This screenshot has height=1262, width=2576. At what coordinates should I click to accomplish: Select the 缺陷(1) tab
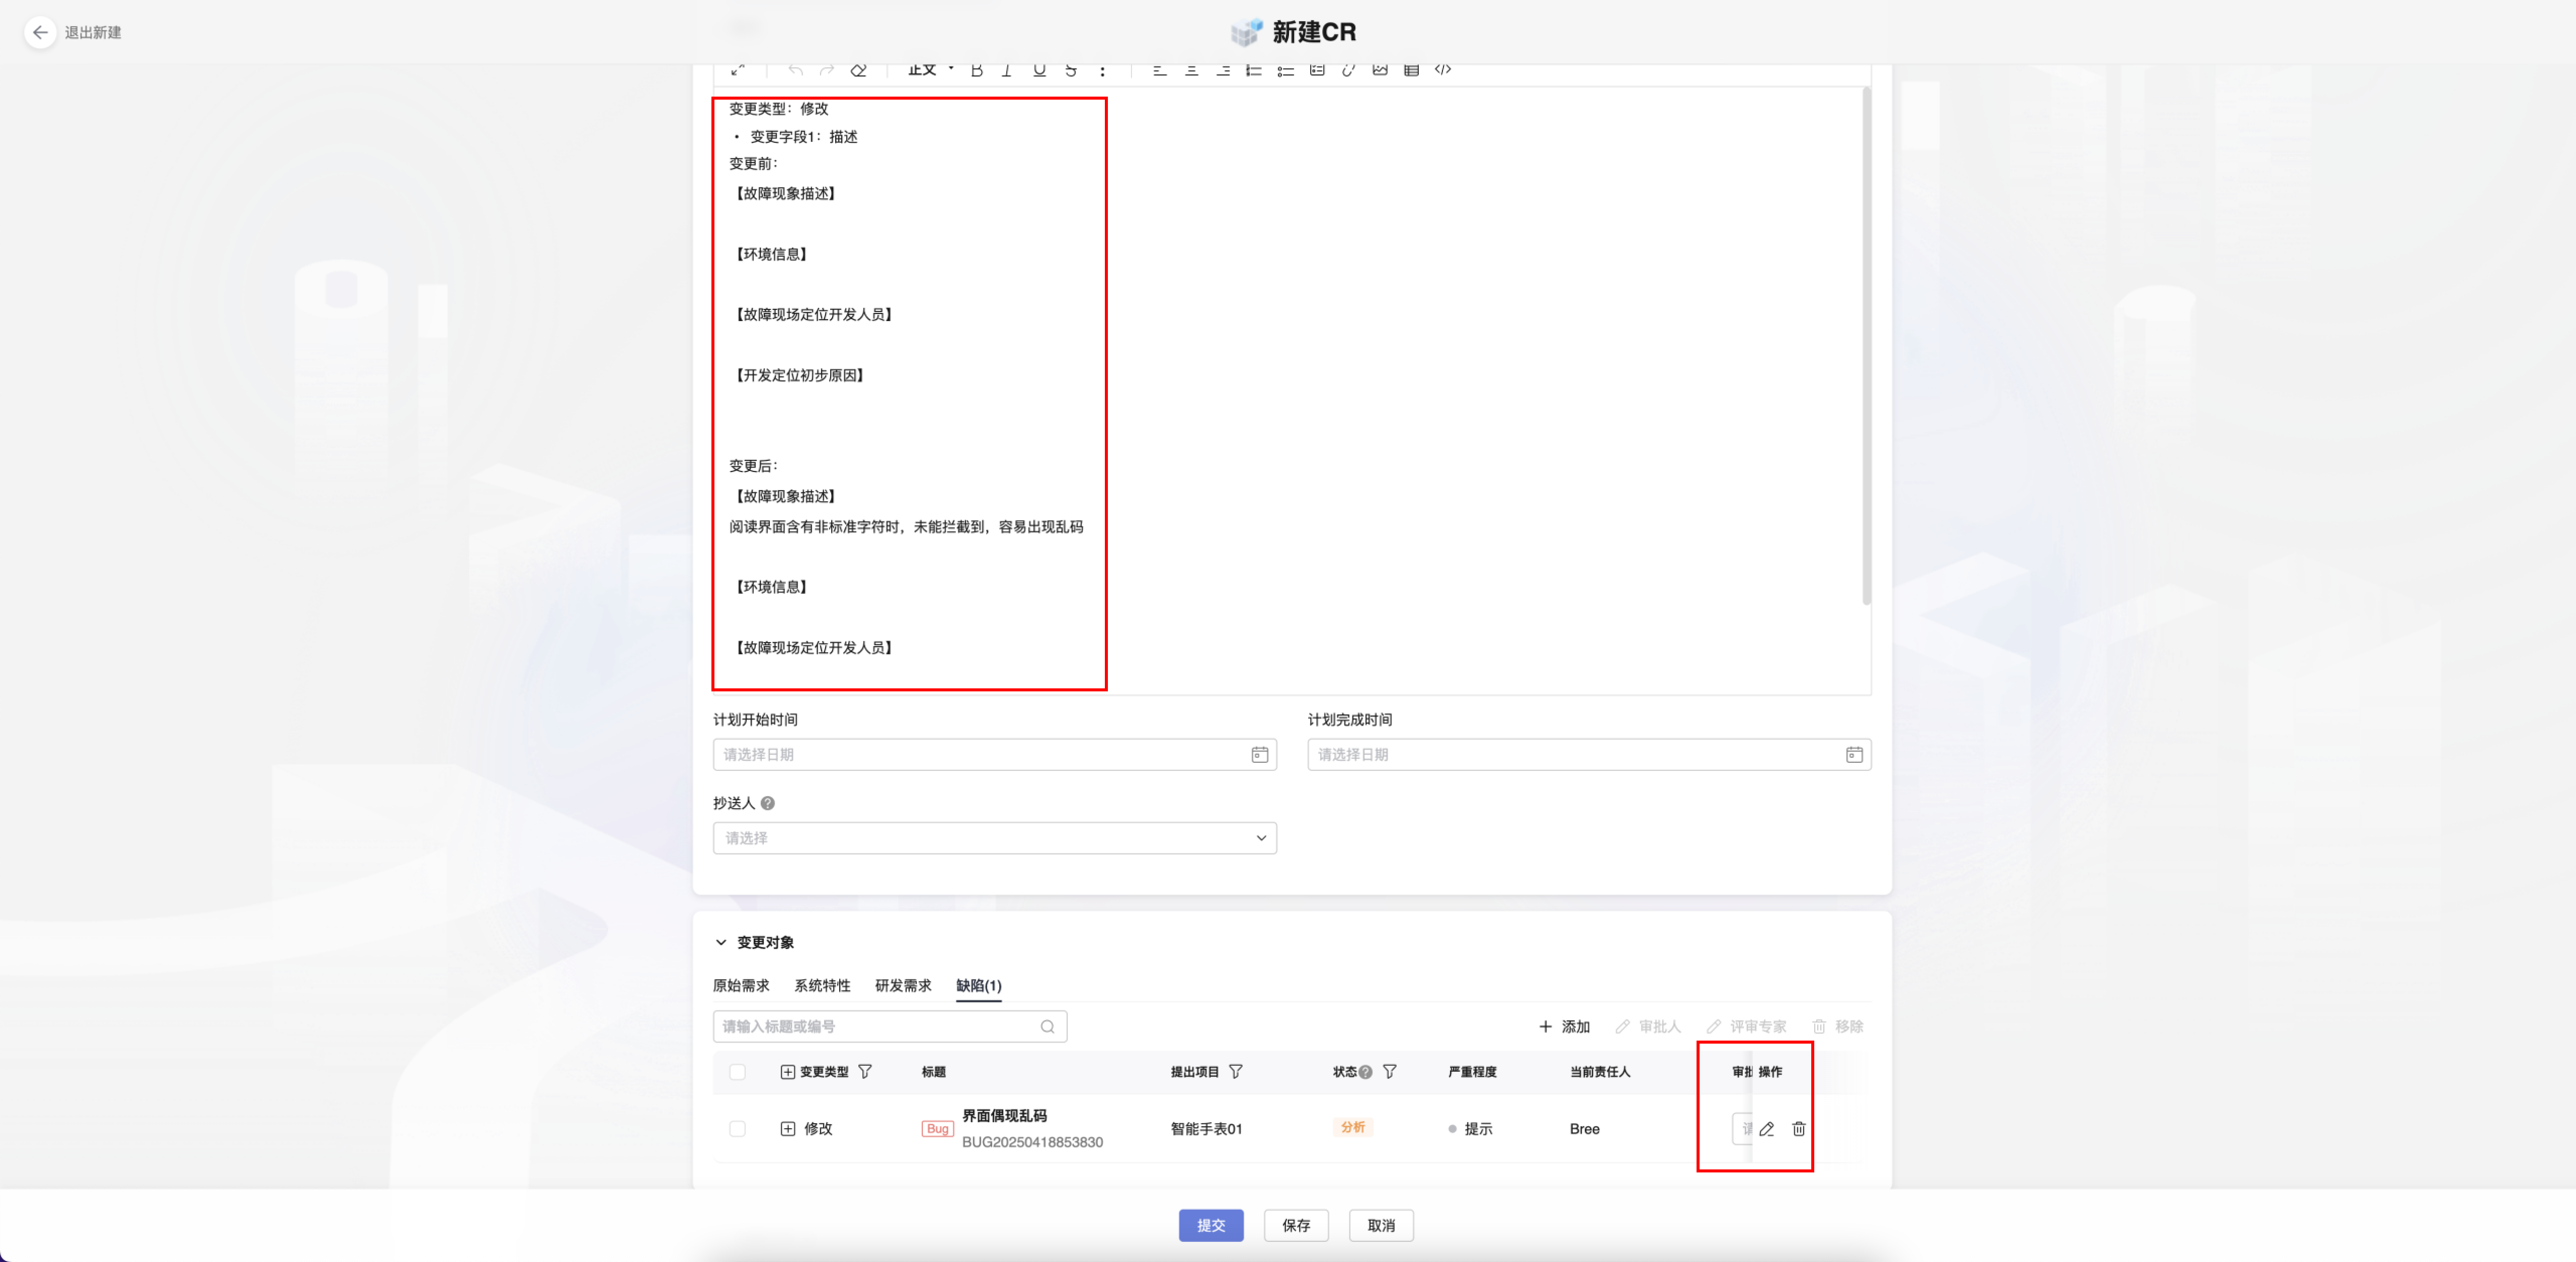pyautogui.click(x=978, y=986)
